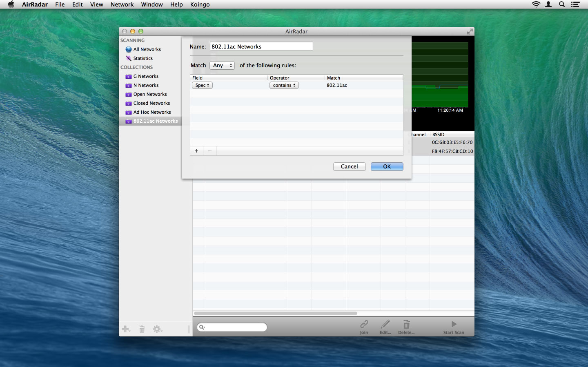Screen dimensions: 588x367
Task: Click the Join link icon
Action: click(x=364, y=324)
